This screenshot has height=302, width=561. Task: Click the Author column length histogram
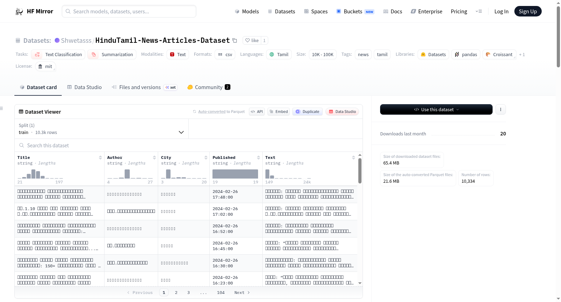click(130, 174)
